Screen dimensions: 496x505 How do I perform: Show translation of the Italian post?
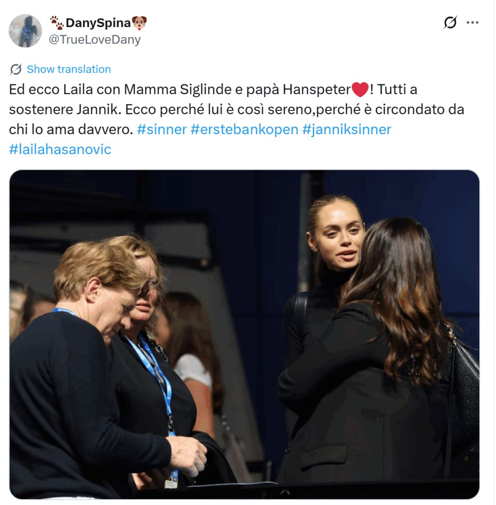(69, 69)
